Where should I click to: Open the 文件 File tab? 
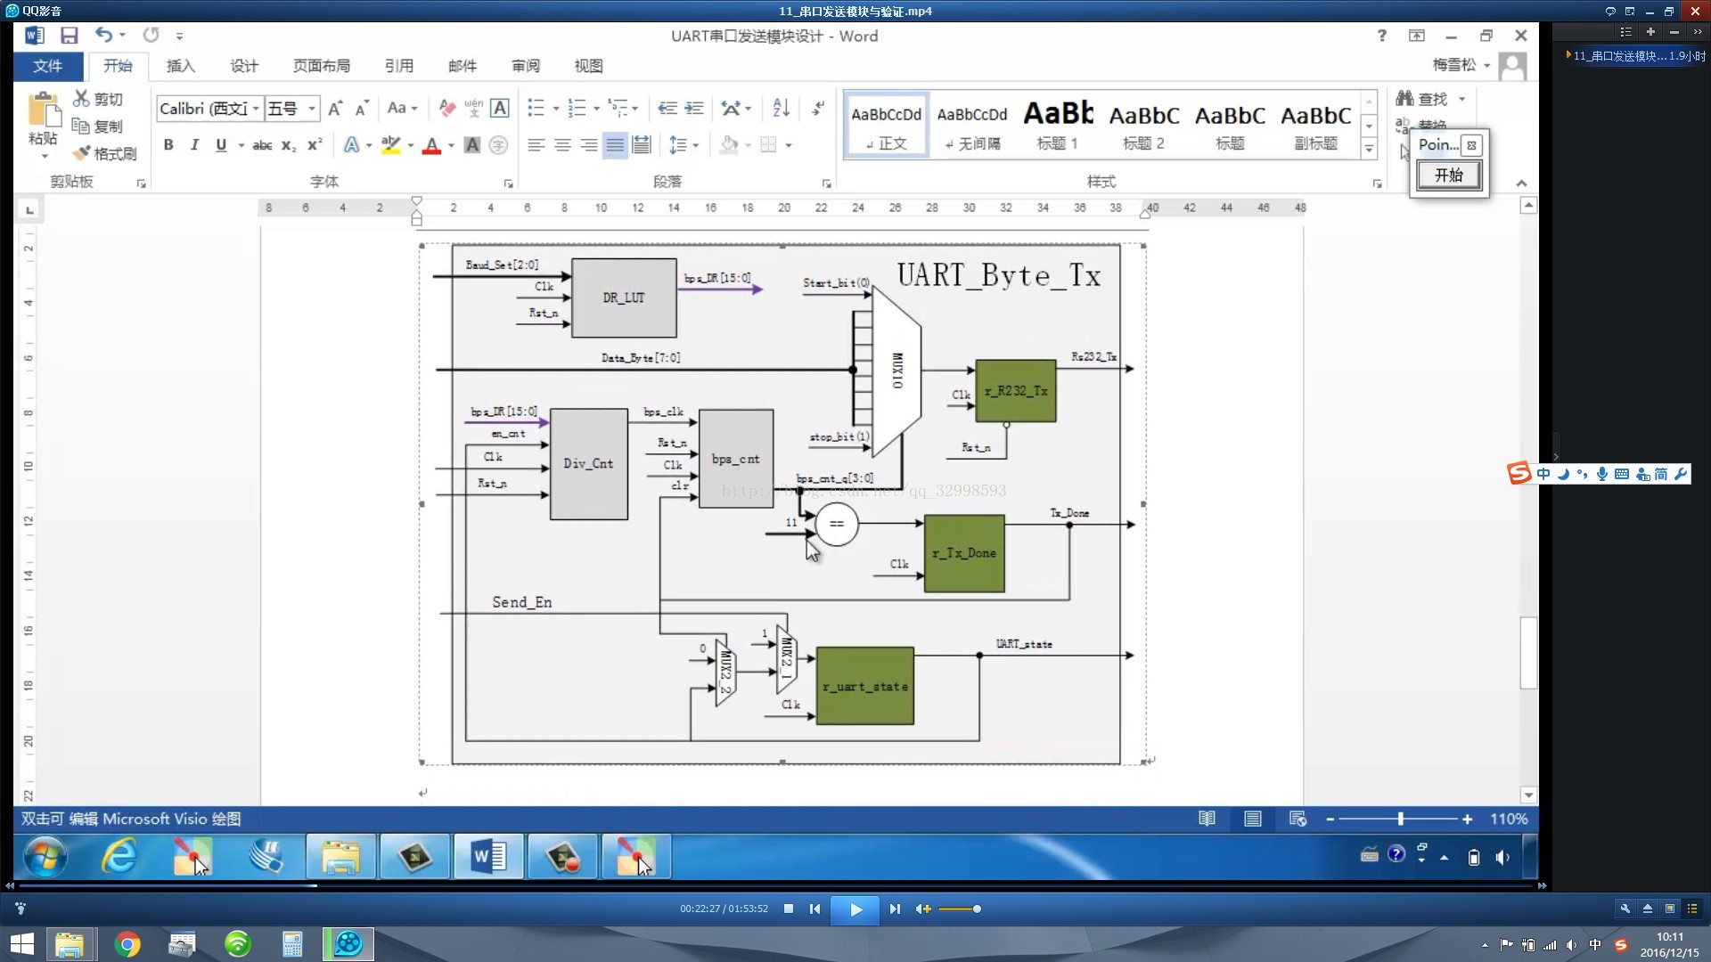pos(48,66)
